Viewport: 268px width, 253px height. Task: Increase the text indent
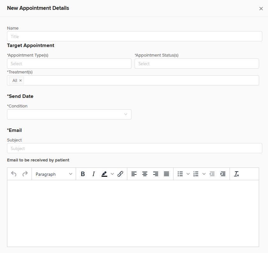223,174
